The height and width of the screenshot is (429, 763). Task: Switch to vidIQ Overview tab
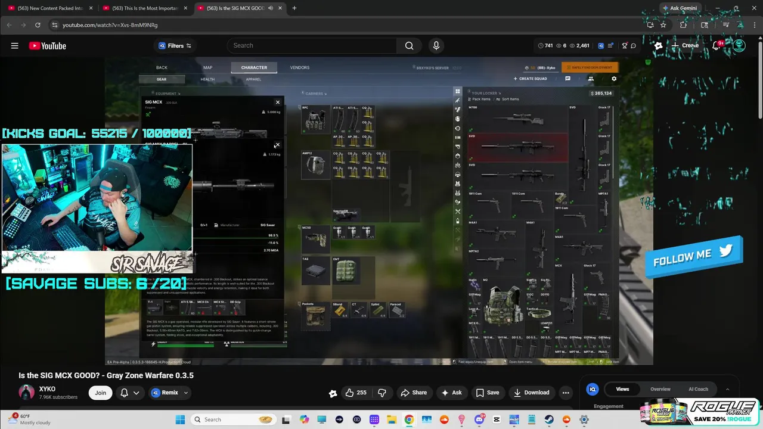[660, 389]
